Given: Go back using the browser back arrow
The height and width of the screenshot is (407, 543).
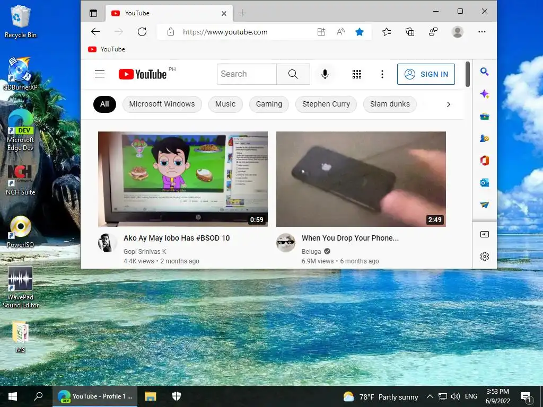Looking at the screenshot, I should (x=95, y=32).
